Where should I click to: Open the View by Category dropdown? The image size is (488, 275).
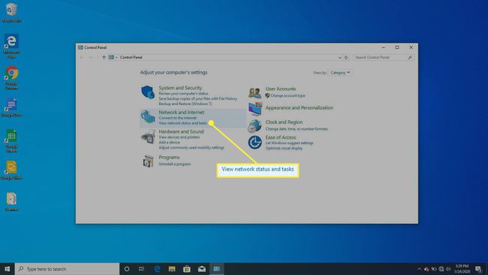click(340, 73)
